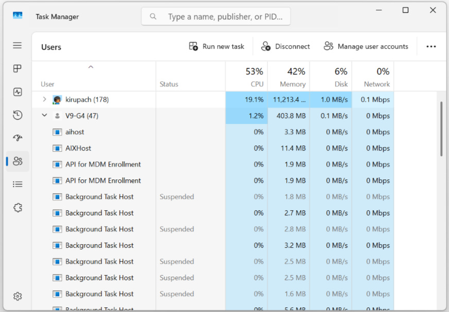Select the V9-G4 (47) row
Viewport: 449px width, 312px height.
(213, 116)
